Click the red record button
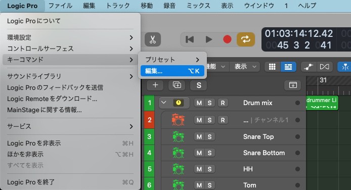The width and height of the screenshot is (351, 190). [x=227, y=39]
